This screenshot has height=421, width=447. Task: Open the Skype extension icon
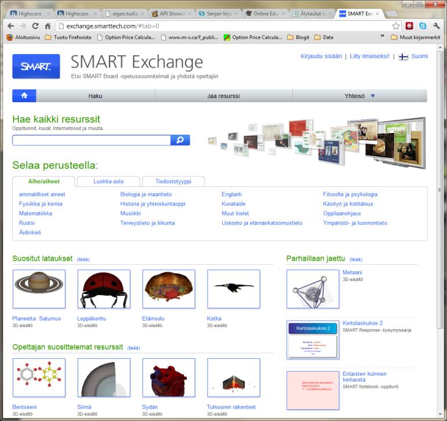coord(423,26)
